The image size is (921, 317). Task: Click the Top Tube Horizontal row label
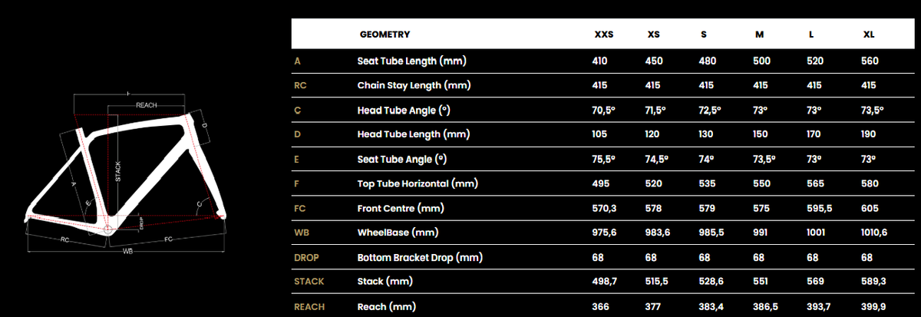click(x=418, y=183)
